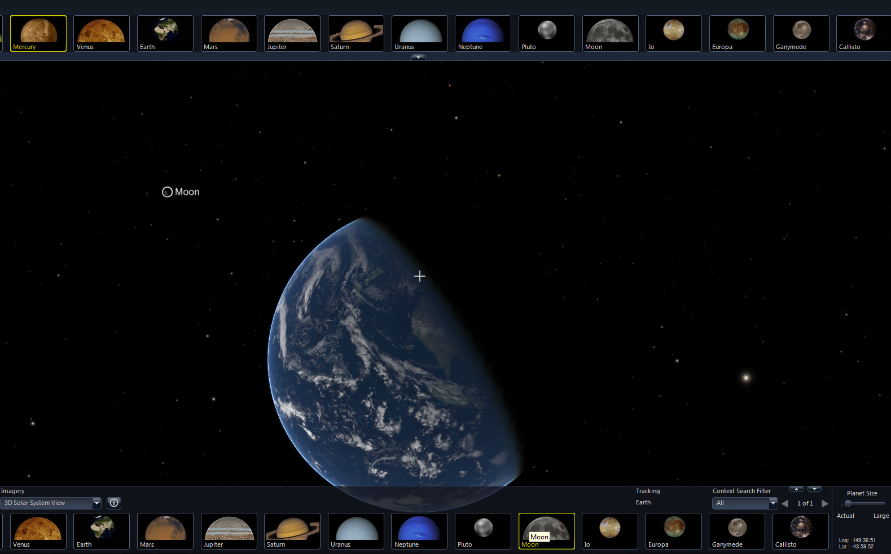Click the Earth globe crosshair in the view
Image resolution: width=891 pixels, height=554 pixels.
420,276
